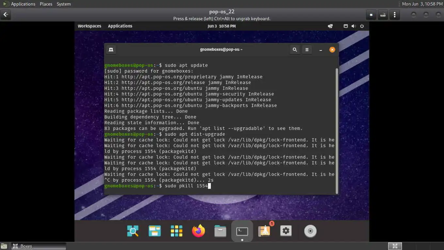Open the Boxes three-dot actions menu

click(395, 15)
